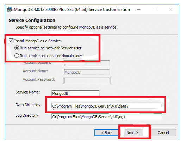Click the Log Directory label
This screenshot has height=146, width=187.
point(27,115)
